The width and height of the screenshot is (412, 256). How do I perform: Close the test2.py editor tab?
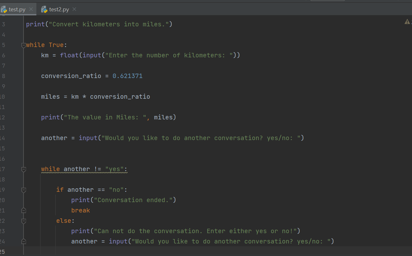[x=74, y=9]
